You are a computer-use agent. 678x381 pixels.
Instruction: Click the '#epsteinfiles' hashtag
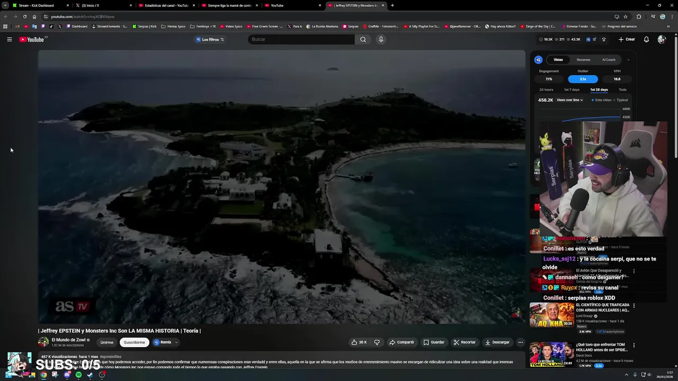[111, 357]
